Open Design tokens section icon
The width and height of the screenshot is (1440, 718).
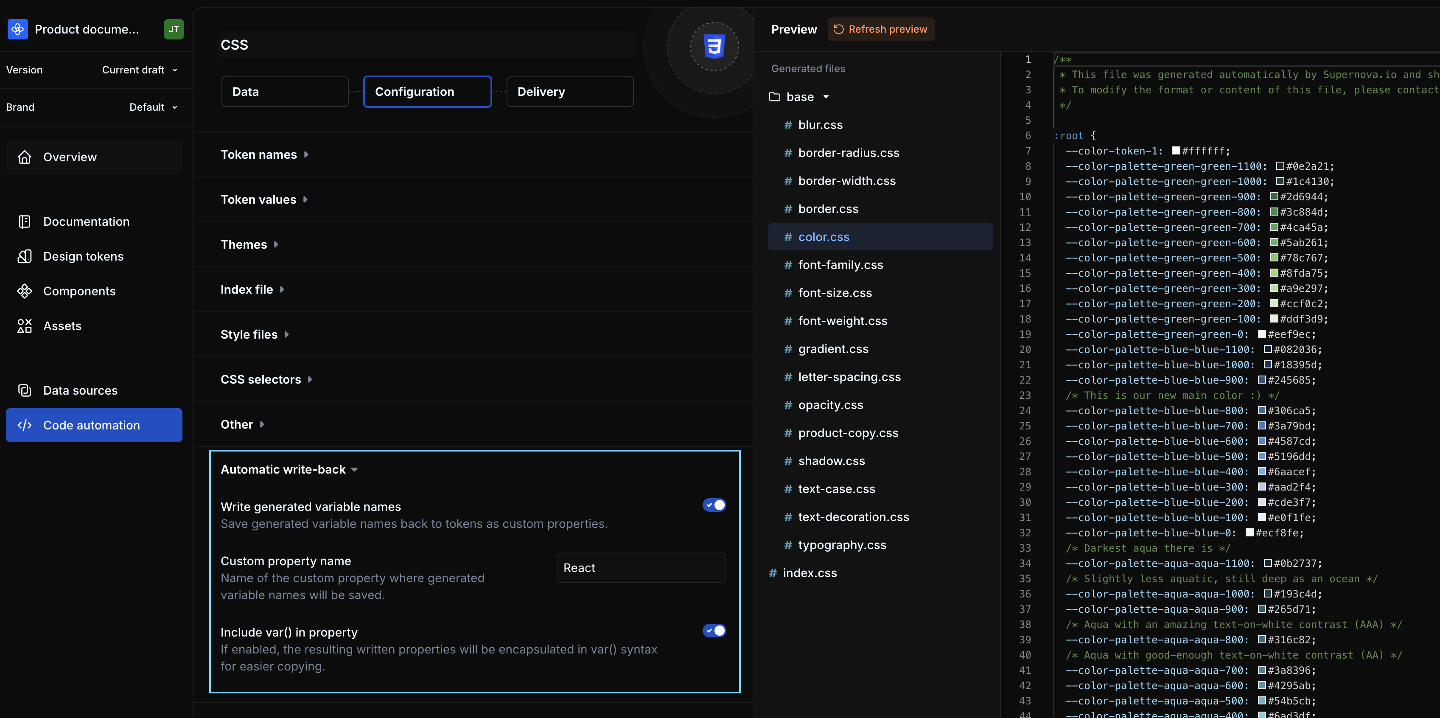[x=25, y=256]
